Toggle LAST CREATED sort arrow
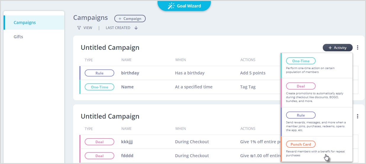The image size is (366, 164). (x=136, y=28)
